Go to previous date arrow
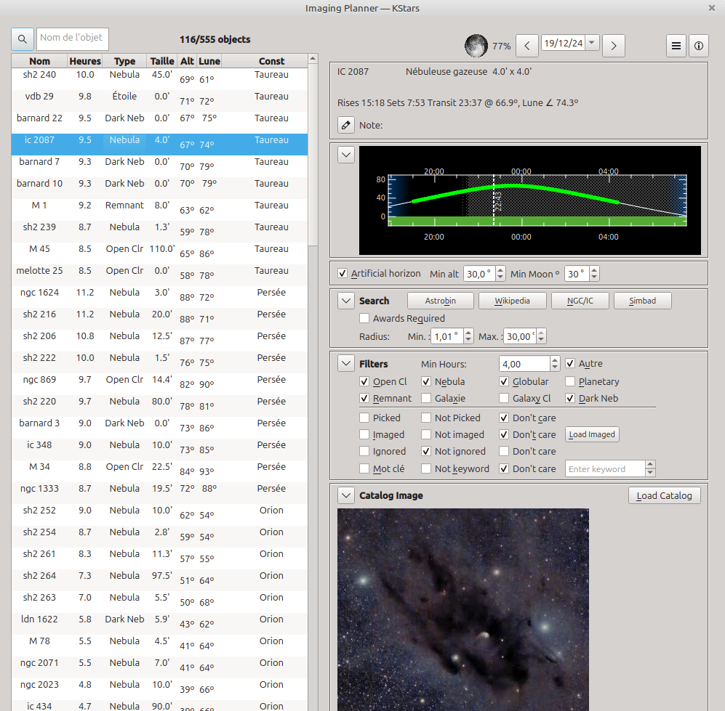 [527, 46]
